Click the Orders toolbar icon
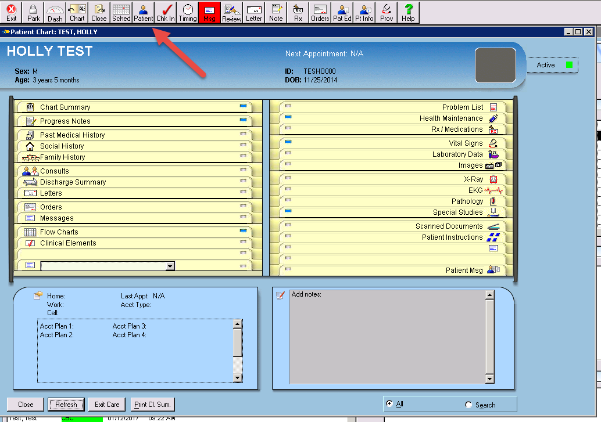Image resolution: width=601 pixels, height=422 pixels. click(x=320, y=12)
